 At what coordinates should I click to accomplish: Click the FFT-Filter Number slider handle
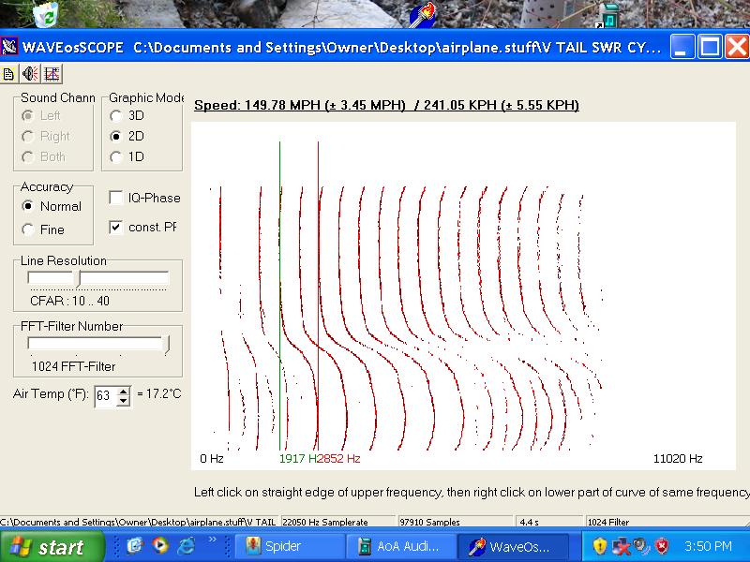coord(168,345)
